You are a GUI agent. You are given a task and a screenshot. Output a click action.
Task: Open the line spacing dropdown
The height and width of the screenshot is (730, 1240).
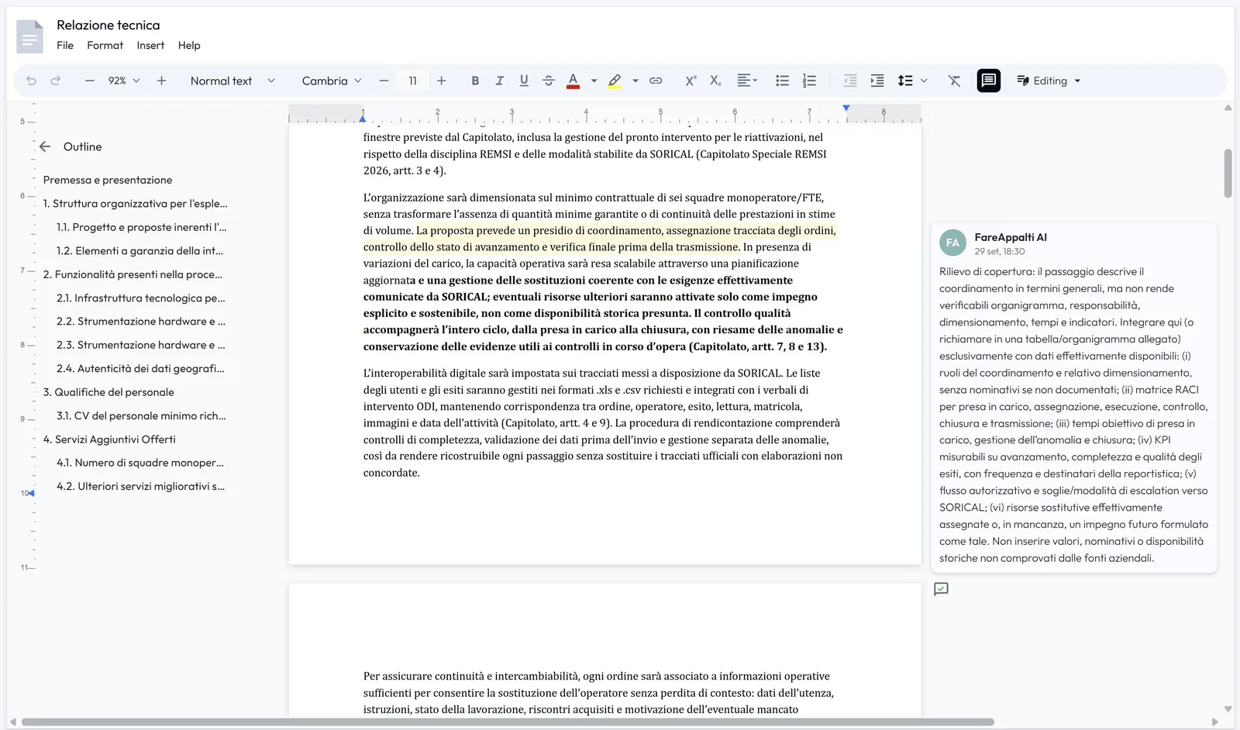pos(912,81)
